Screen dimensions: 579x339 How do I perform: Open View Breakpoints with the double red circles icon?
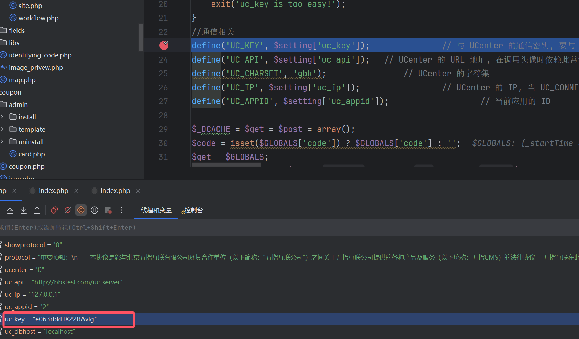click(x=54, y=210)
